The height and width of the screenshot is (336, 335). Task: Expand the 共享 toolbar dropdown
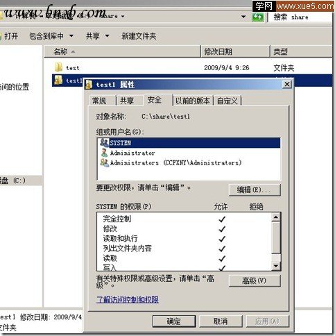click(x=107, y=36)
